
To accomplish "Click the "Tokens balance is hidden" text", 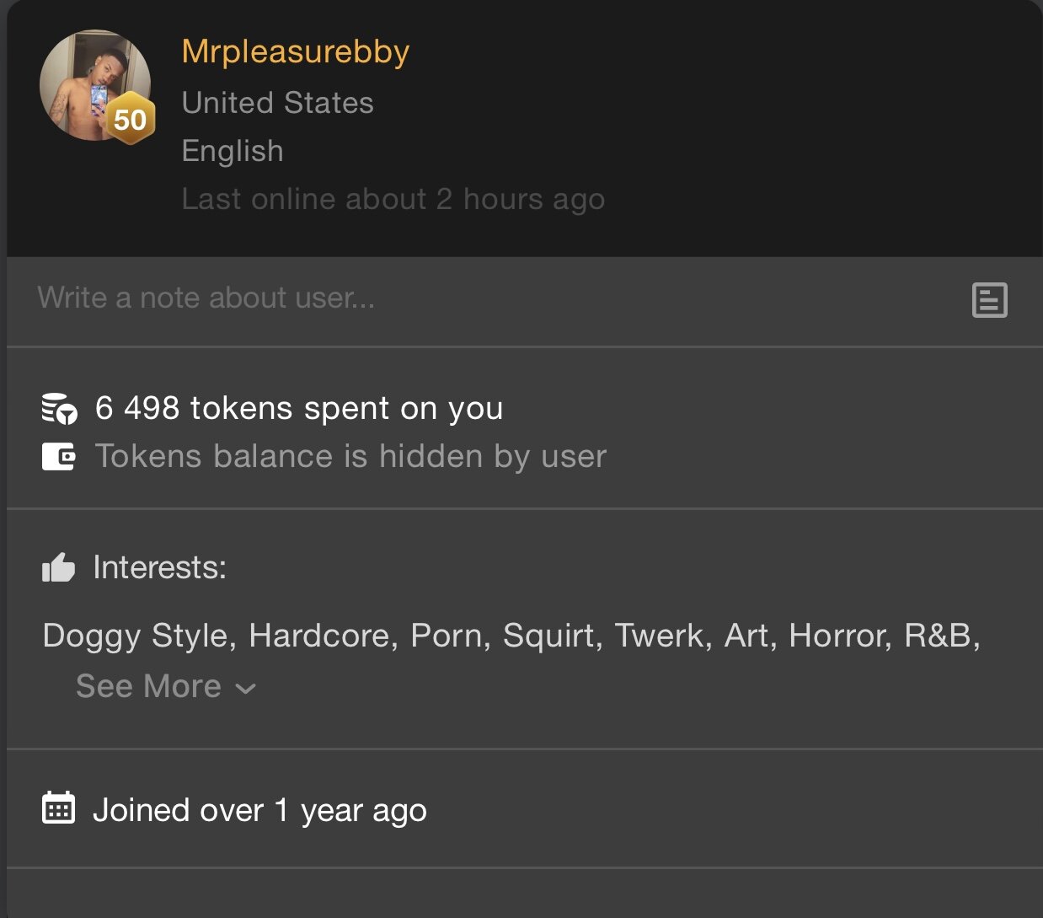I will click(350, 457).
